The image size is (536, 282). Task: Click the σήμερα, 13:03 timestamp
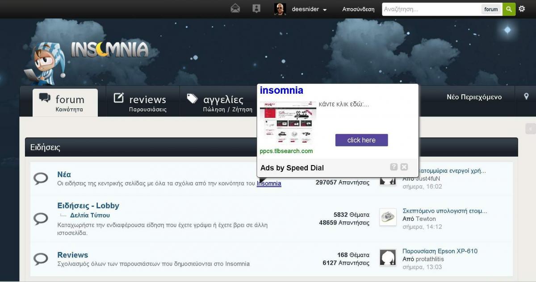point(422,267)
